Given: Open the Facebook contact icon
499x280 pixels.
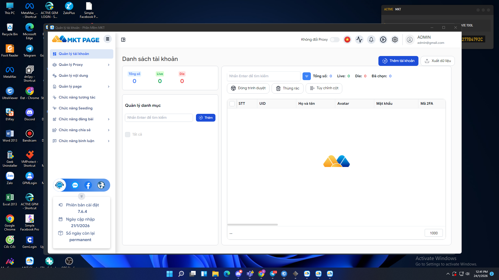Looking at the screenshot, I should tap(88, 185).
